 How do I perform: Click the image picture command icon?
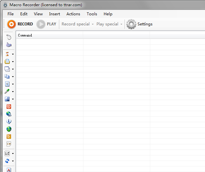coord(7,99)
